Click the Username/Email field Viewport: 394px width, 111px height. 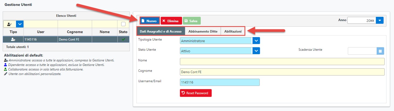220,82
